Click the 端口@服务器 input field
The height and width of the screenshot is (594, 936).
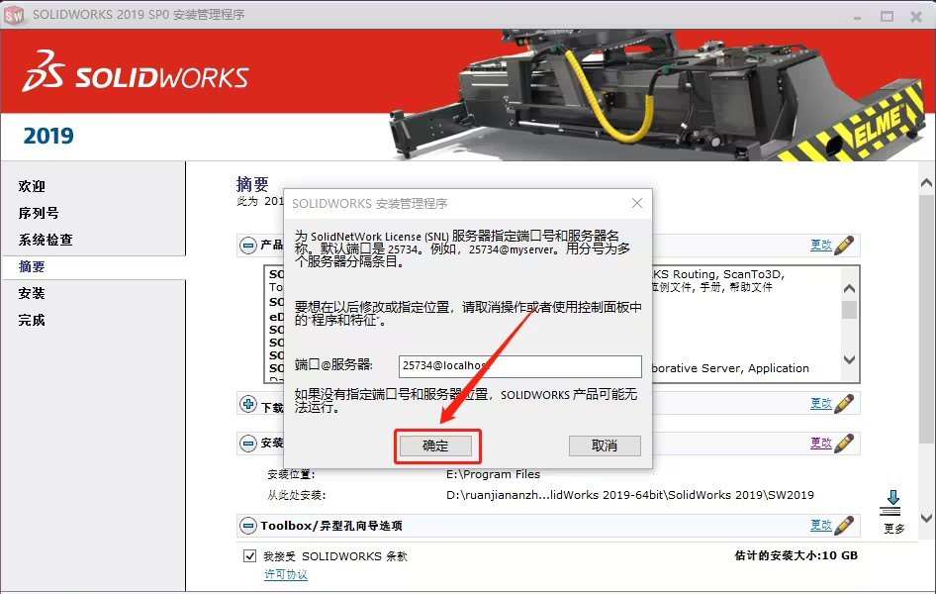(519, 366)
